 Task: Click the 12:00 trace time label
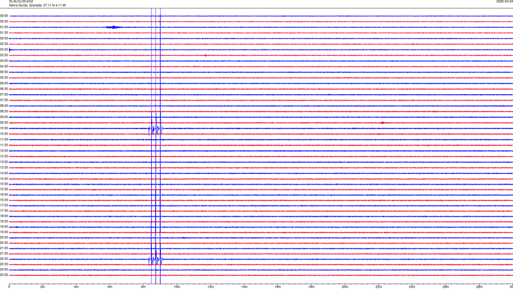(x=4, y=151)
